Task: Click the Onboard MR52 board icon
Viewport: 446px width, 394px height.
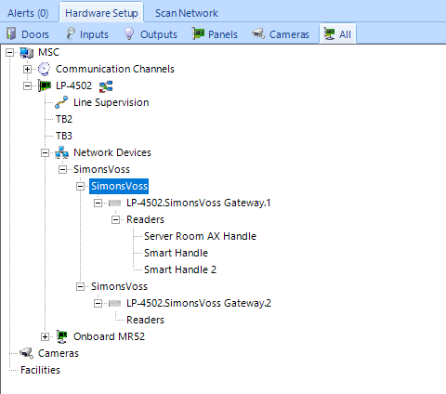Action: coord(62,336)
